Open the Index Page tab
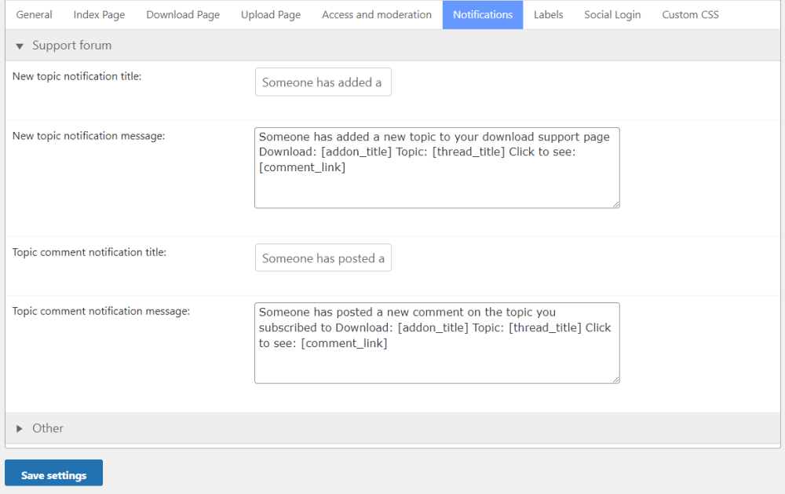Viewport: 785px width, 494px height. (99, 15)
